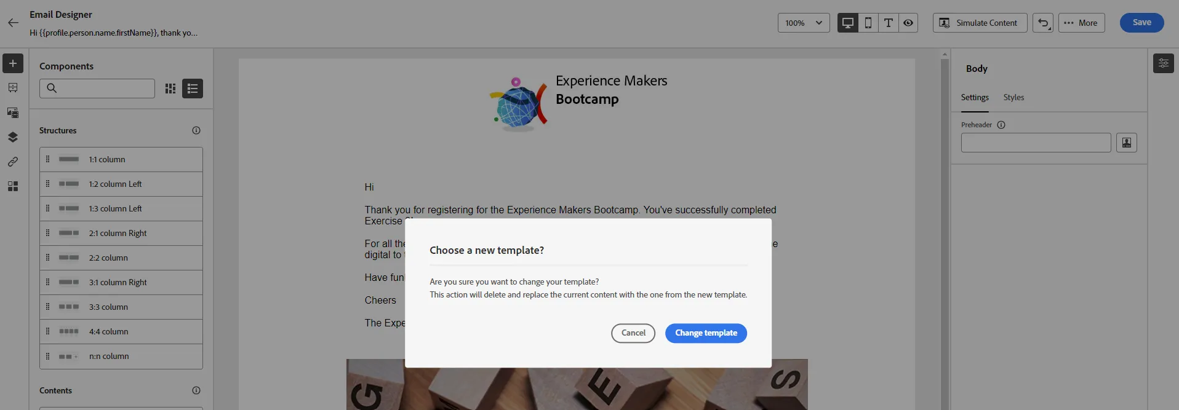This screenshot has height=410, width=1179.
Task: Select the 1:2 column Left structure
Action: pyautogui.click(x=121, y=184)
